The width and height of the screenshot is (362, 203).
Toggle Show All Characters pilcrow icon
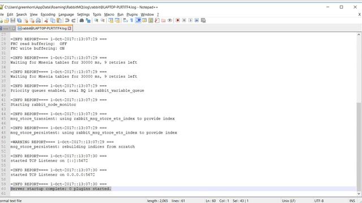132,20
